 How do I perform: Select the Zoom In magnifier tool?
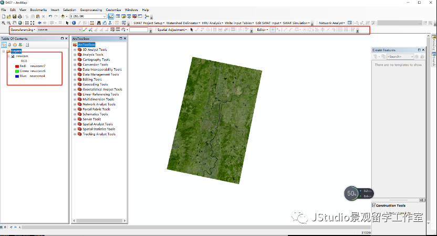[3, 23]
